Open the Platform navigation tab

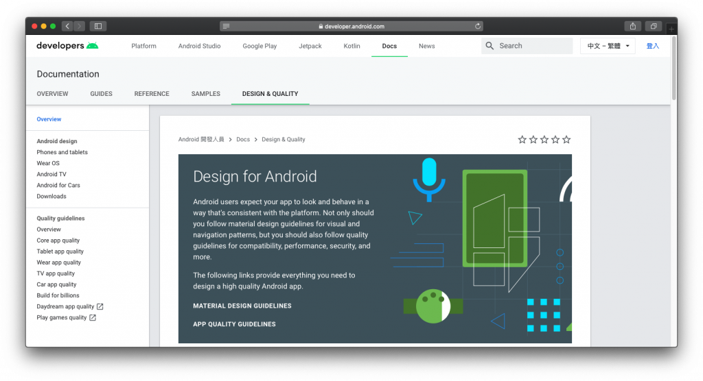144,46
